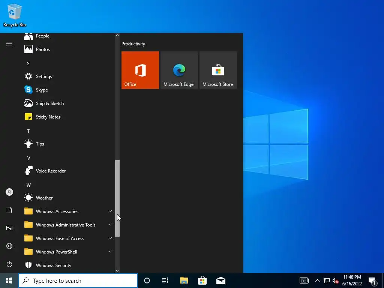This screenshot has width=384, height=288.
Task: Click the letter S section header
Action: pos(28,64)
